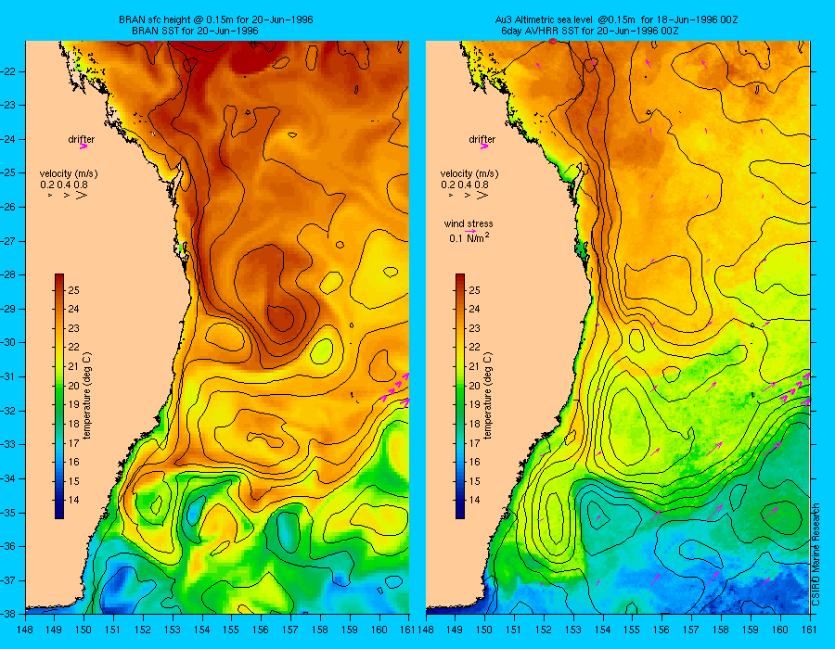Click the 'drifter' label in right panel
Image resolution: width=835 pixels, height=649 pixels.
(482, 139)
